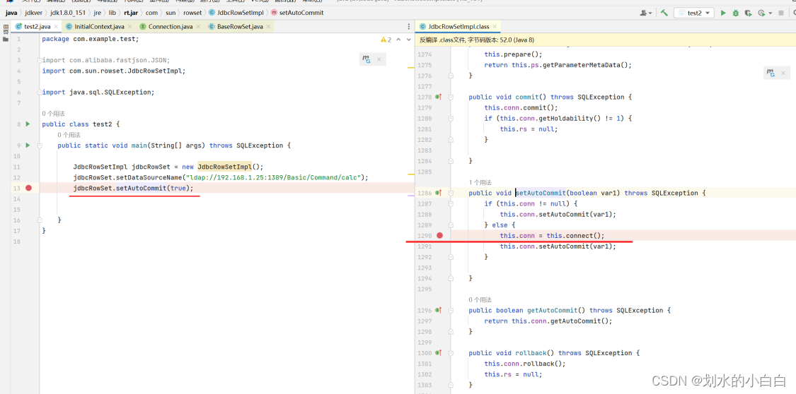Expand the dropdown arrow beside profiler run icon

click(x=770, y=13)
